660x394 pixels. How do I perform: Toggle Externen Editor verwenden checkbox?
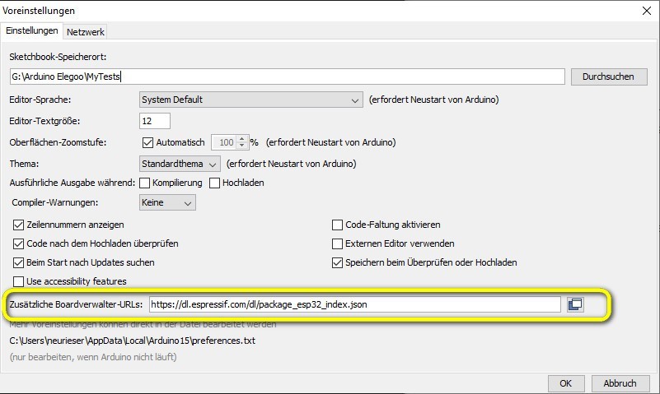pyautogui.click(x=337, y=243)
